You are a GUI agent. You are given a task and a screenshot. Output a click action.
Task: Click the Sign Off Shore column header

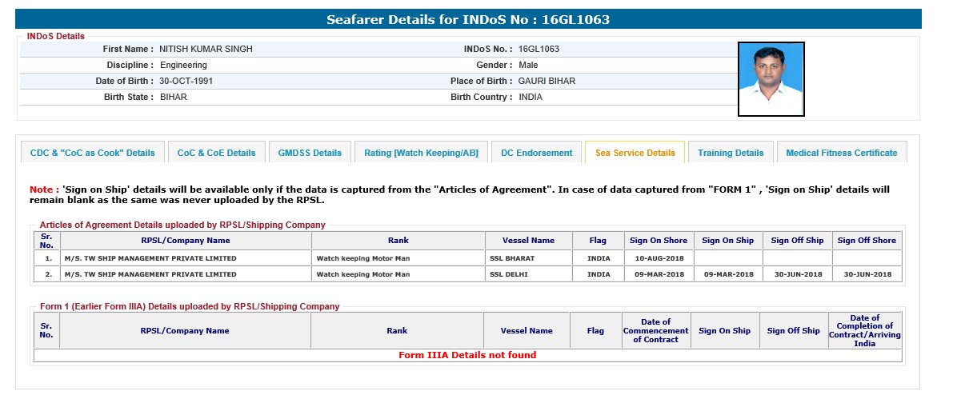pyautogui.click(x=867, y=241)
